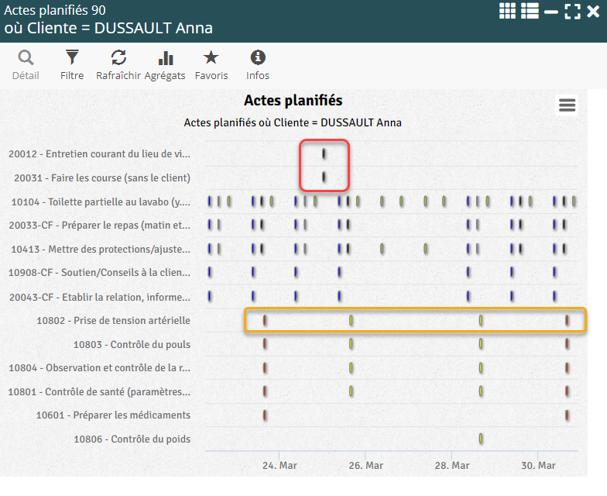The width and height of the screenshot is (607, 496).
Task: Click the 20031 Faire les course marker
Action: tap(324, 177)
